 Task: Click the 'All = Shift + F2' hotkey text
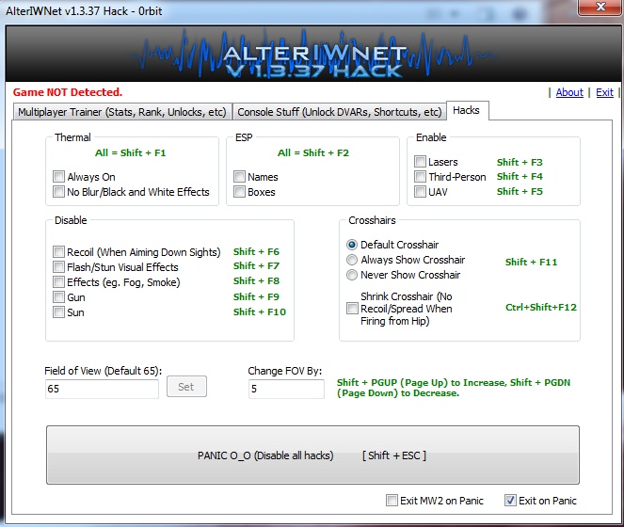pos(313,152)
